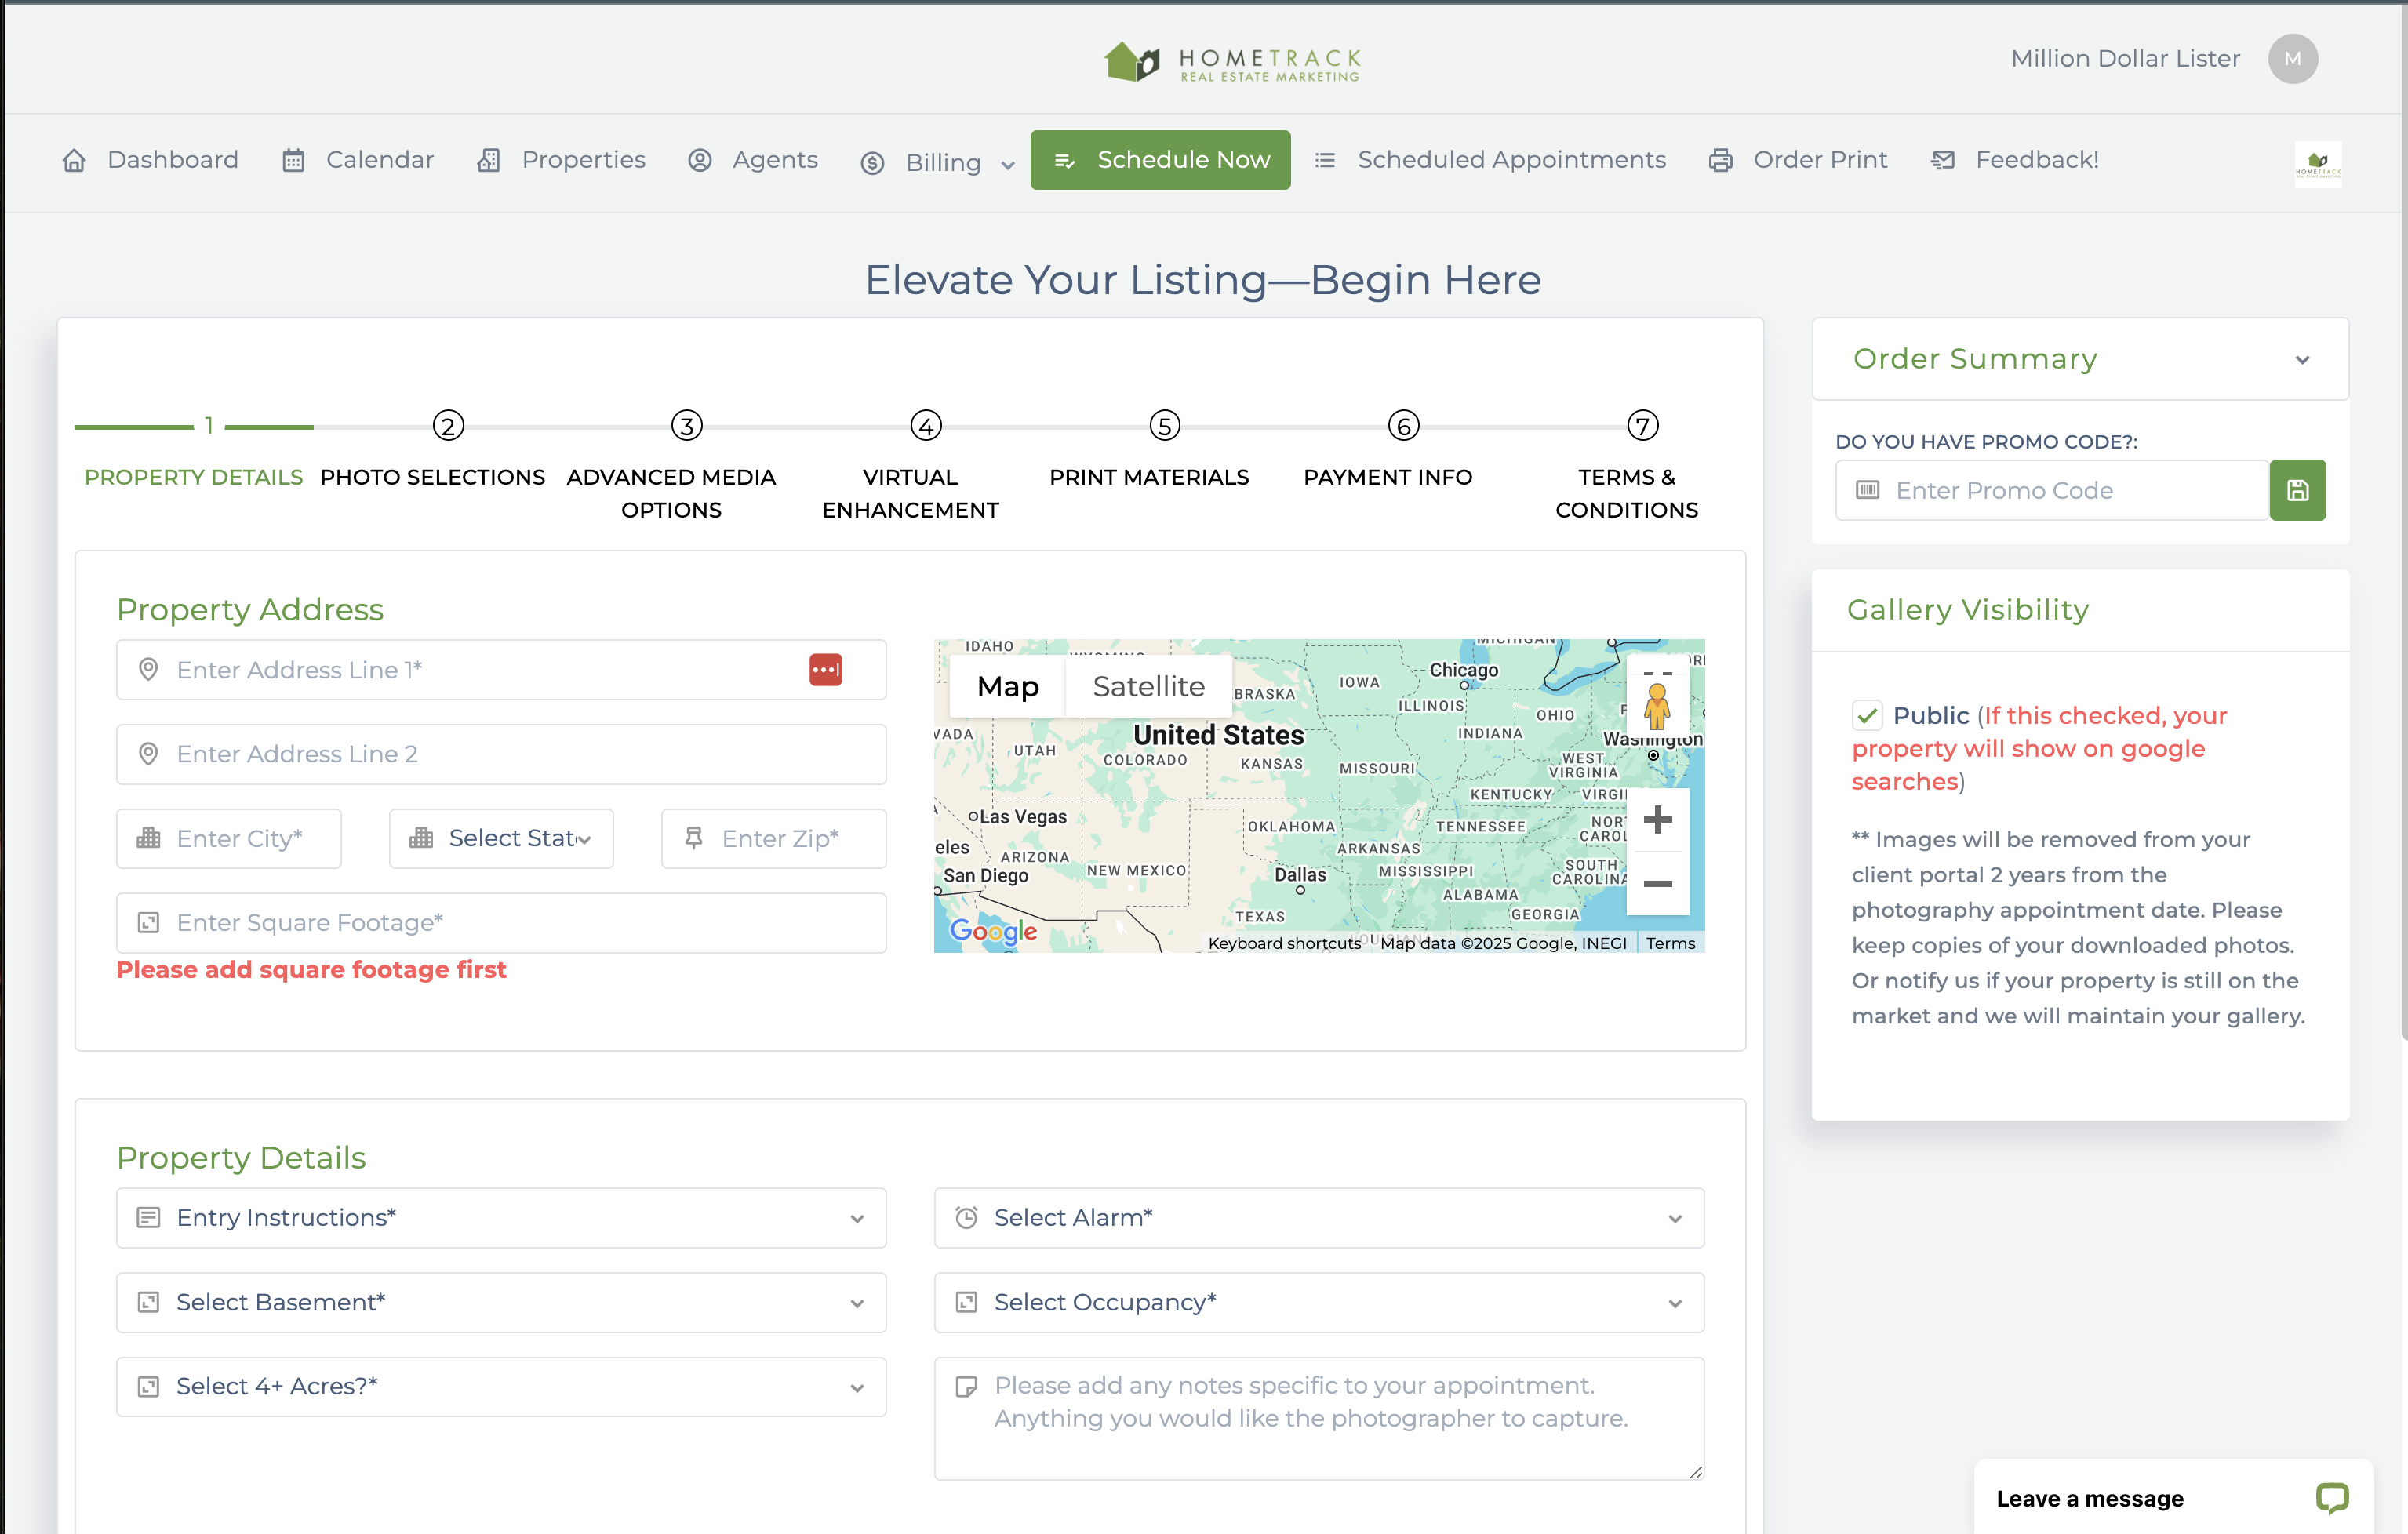This screenshot has width=2408, height=1534.
Task: Go to step 2 Photo Selections
Action: click(448, 426)
